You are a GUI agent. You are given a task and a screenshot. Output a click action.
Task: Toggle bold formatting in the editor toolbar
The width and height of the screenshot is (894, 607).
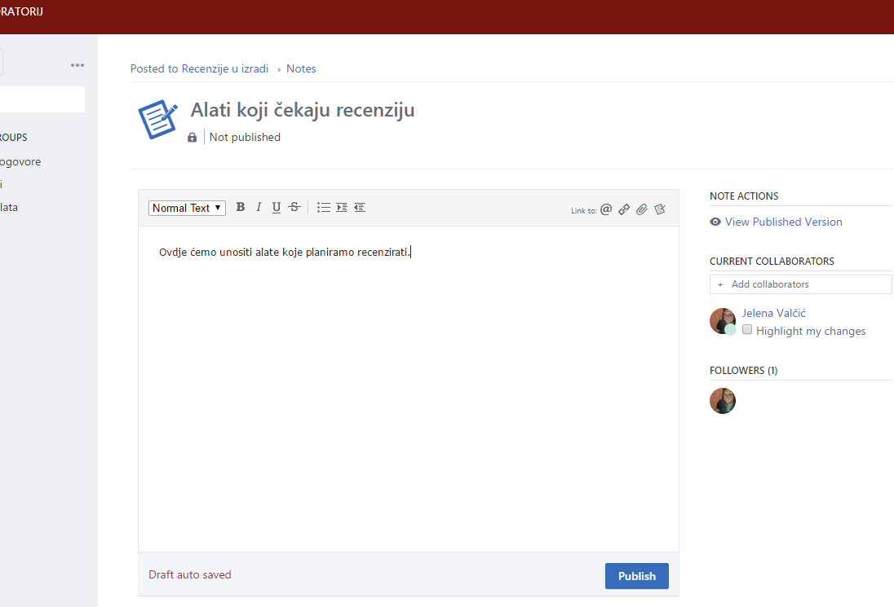(x=241, y=207)
